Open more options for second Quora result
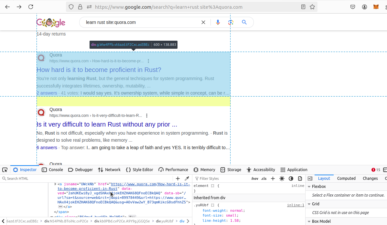Viewport: 387px width, 225px height. (146, 115)
